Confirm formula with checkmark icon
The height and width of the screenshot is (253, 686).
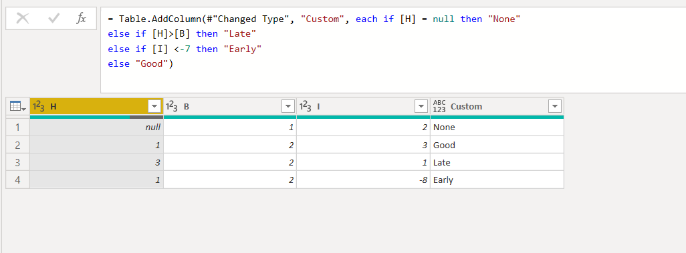pos(53,18)
